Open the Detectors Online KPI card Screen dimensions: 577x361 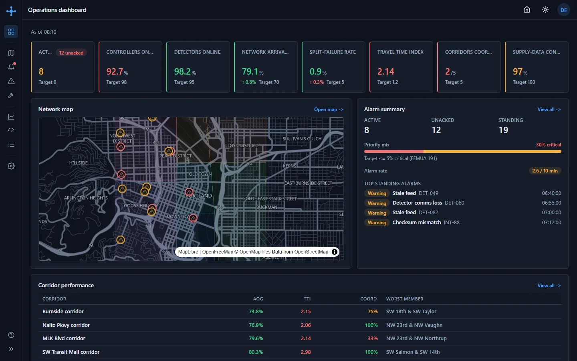(x=198, y=67)
